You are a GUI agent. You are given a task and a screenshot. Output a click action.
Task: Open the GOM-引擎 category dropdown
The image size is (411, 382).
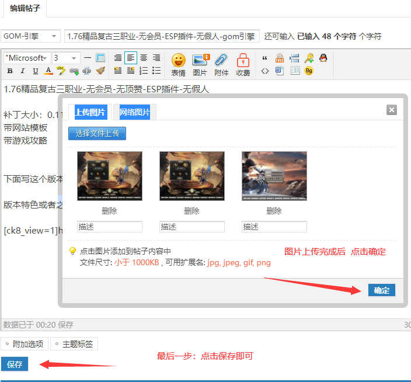coord(30,36)
